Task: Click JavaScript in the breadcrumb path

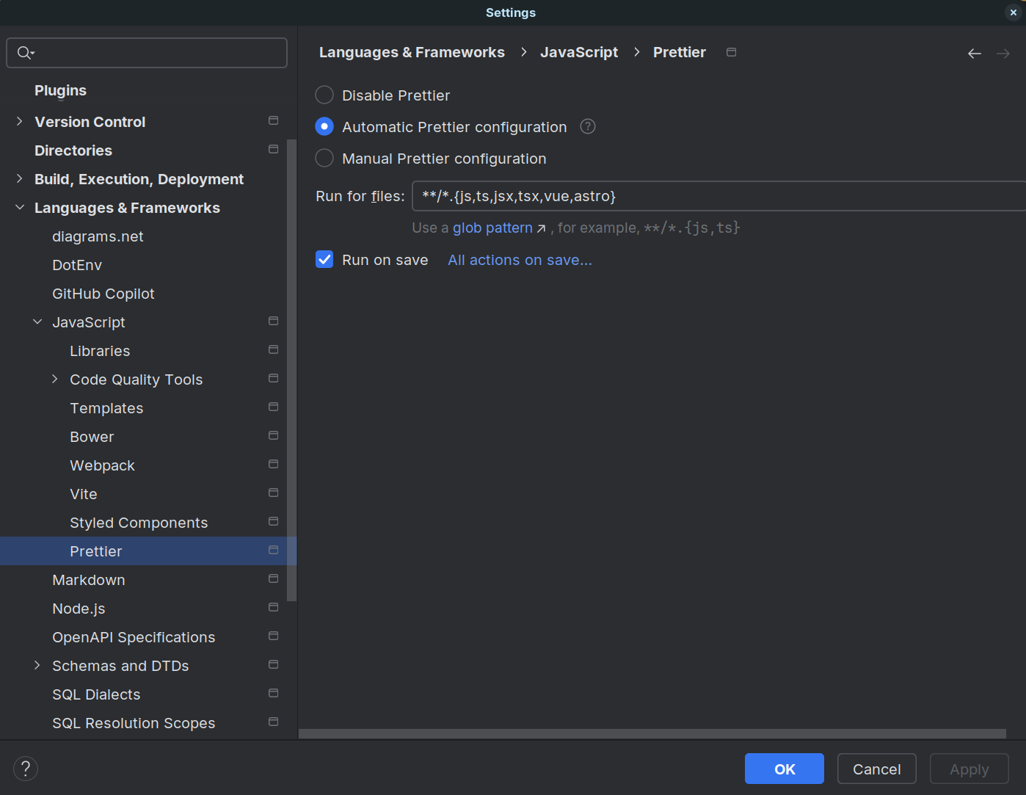Action: click(x=579, y=52)
